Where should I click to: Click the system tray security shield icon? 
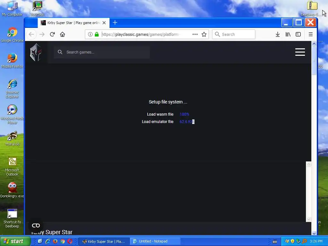pos(292,241)
